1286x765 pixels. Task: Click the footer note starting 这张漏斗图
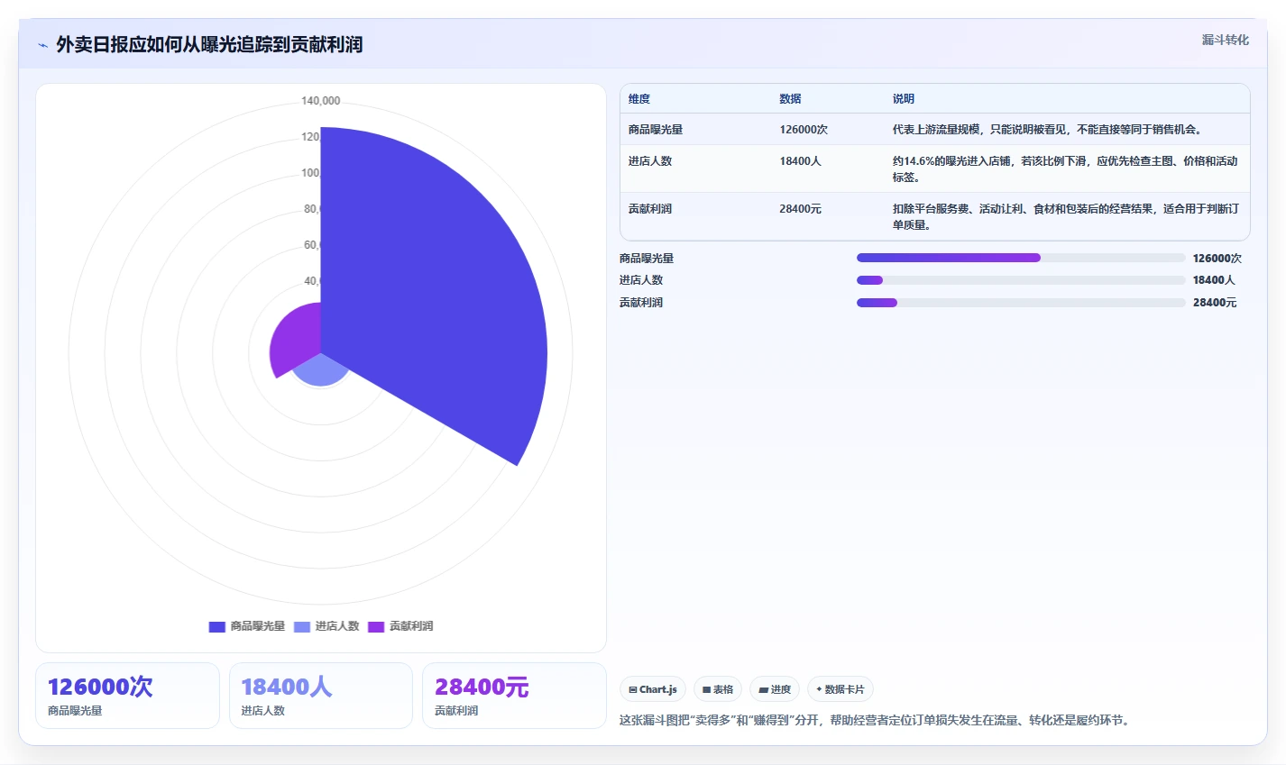point(875,720)
